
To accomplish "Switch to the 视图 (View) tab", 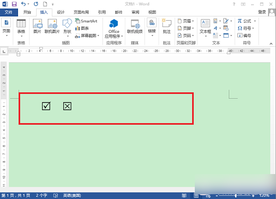I will click(x=152, y=12).
